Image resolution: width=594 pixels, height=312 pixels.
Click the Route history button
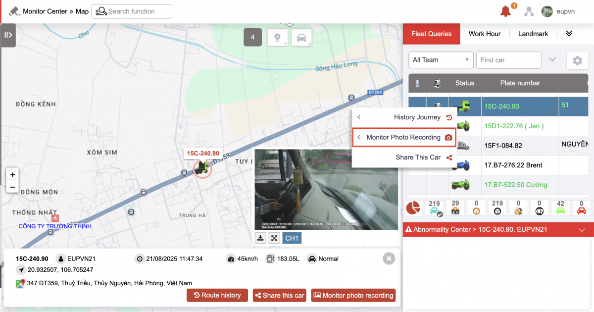click(x=217, y=295)
